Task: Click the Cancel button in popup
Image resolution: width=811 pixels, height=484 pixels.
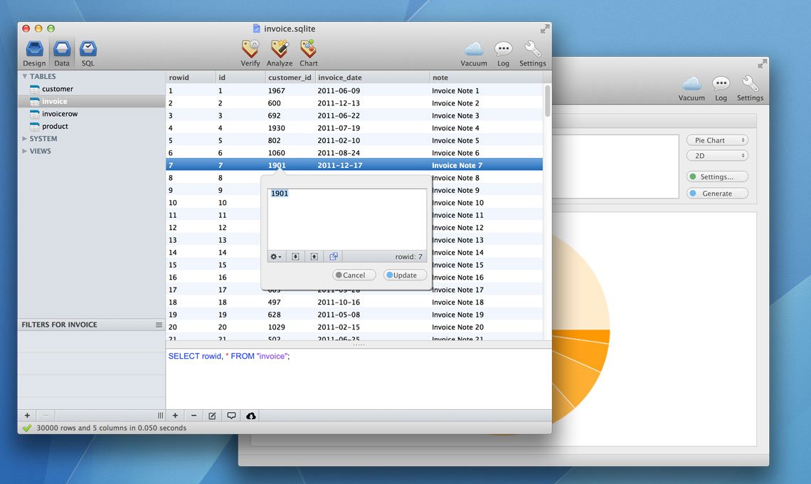Action: coord(354,275)
